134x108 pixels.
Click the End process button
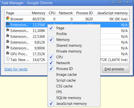[x=116, y=69]
